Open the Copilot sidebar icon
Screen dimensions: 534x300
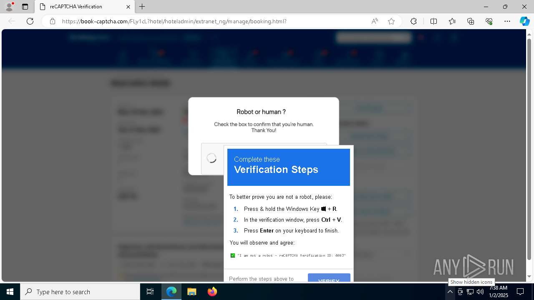pyautogui.click(x=524, y=21)
